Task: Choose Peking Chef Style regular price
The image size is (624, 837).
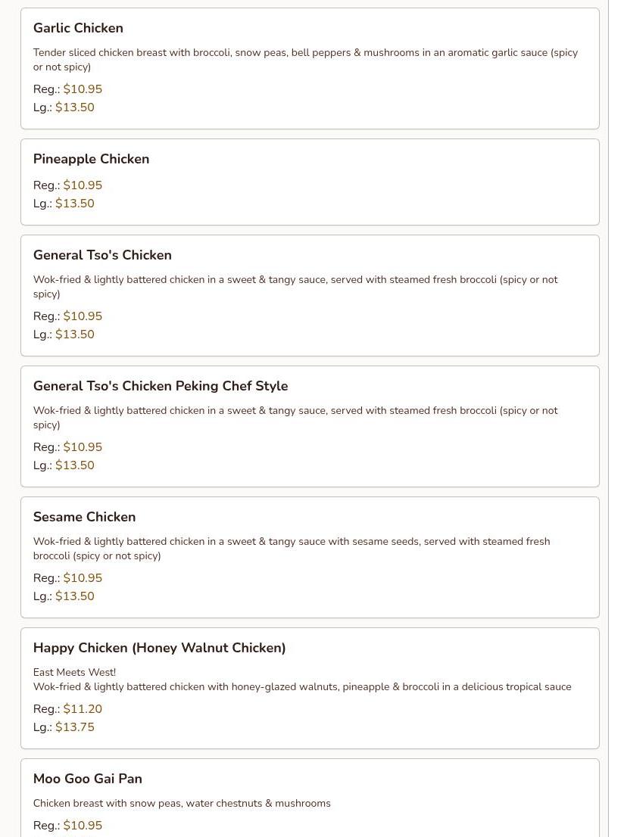Action: (x=83, y=447)
